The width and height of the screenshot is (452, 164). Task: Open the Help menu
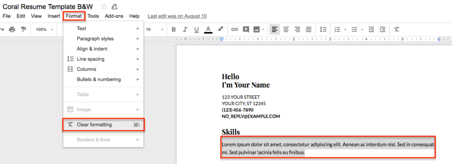pos(134,16)
